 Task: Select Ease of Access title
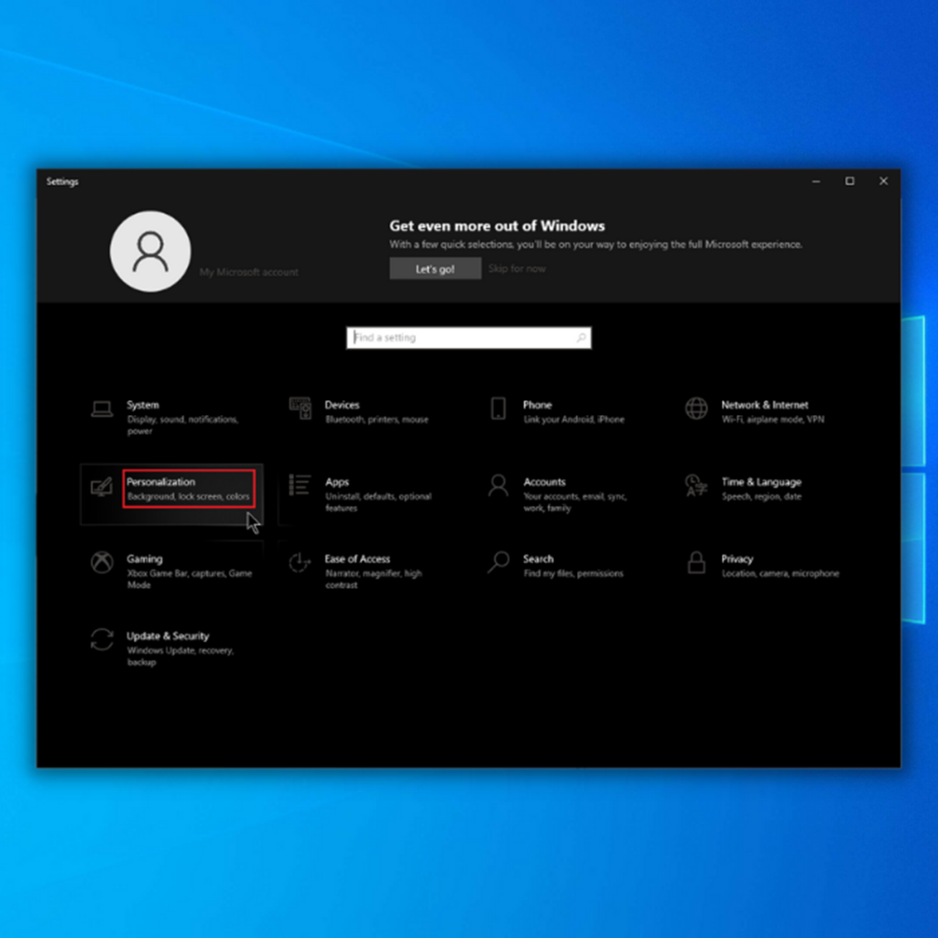[x=357, y=559]
